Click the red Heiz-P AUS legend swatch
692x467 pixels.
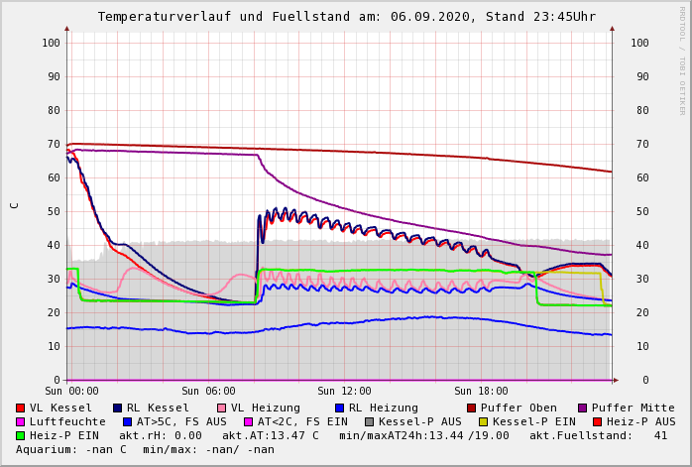[x=596, y=421]
